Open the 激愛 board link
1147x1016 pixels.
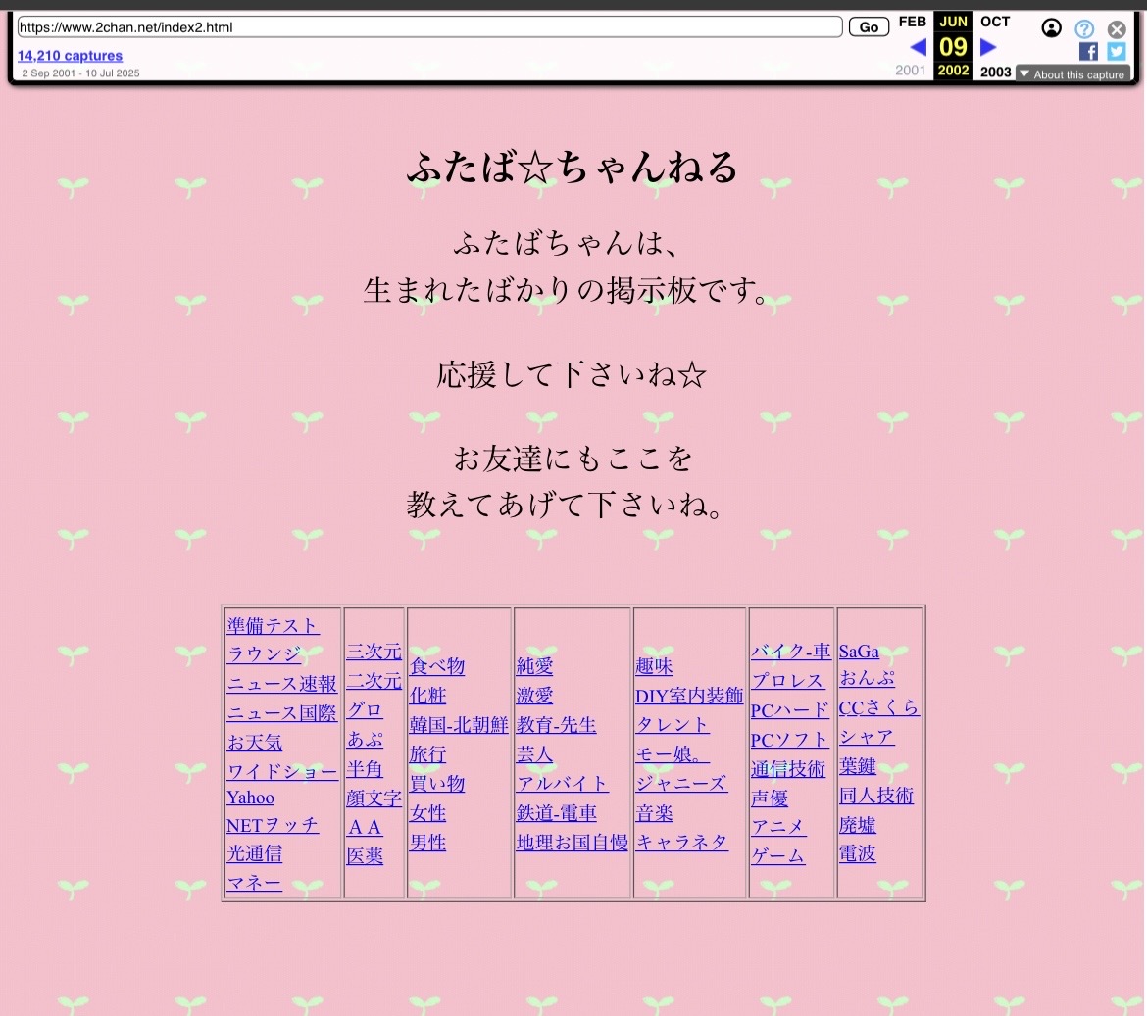pyautogui.click(x=534, y=695)
